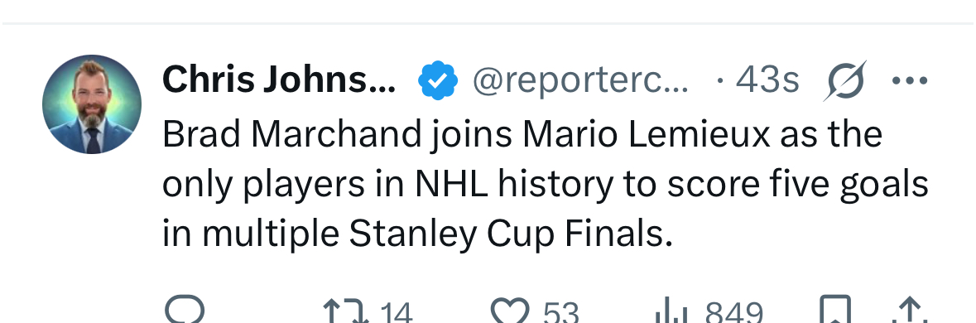Image resolution: width=976 pixels, height=323 pixels.
Task: Reply using the speech bubble icon
Action: [x=185, y=310]
